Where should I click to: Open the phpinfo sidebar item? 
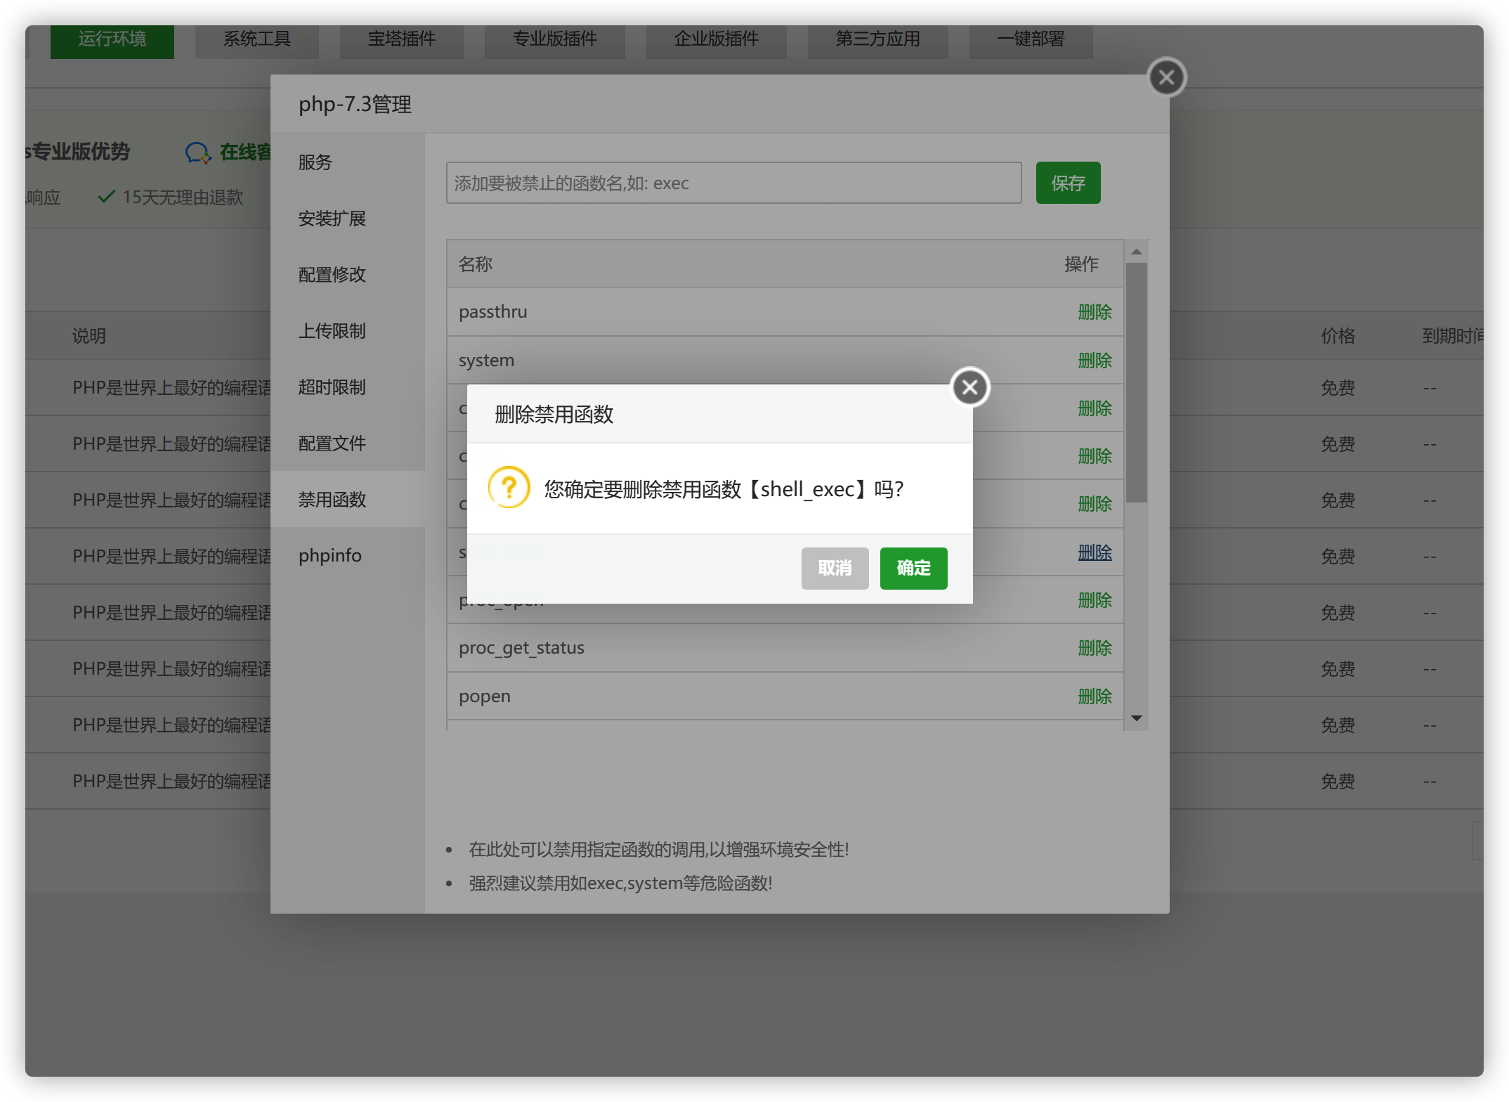coord(330,555)
